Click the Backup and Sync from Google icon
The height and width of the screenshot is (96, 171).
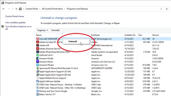[38, 91]
